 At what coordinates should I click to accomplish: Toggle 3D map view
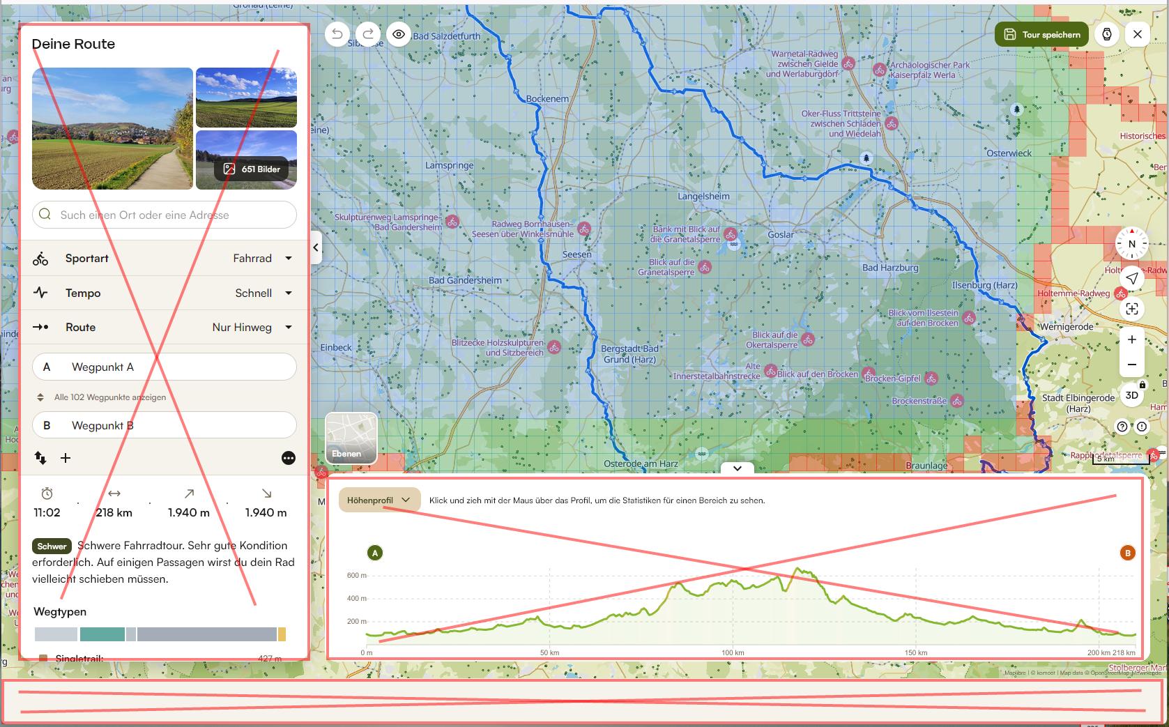(1131, 395)
